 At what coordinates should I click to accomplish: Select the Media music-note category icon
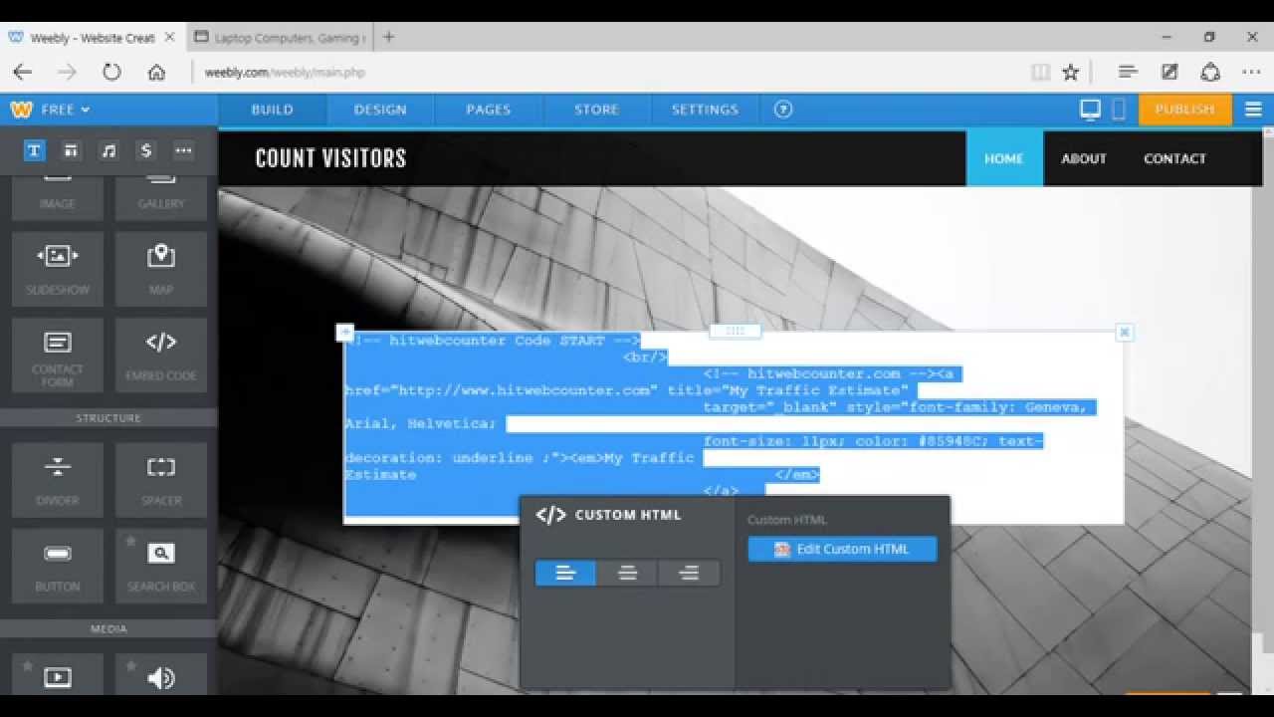click(x=108, y=150)
